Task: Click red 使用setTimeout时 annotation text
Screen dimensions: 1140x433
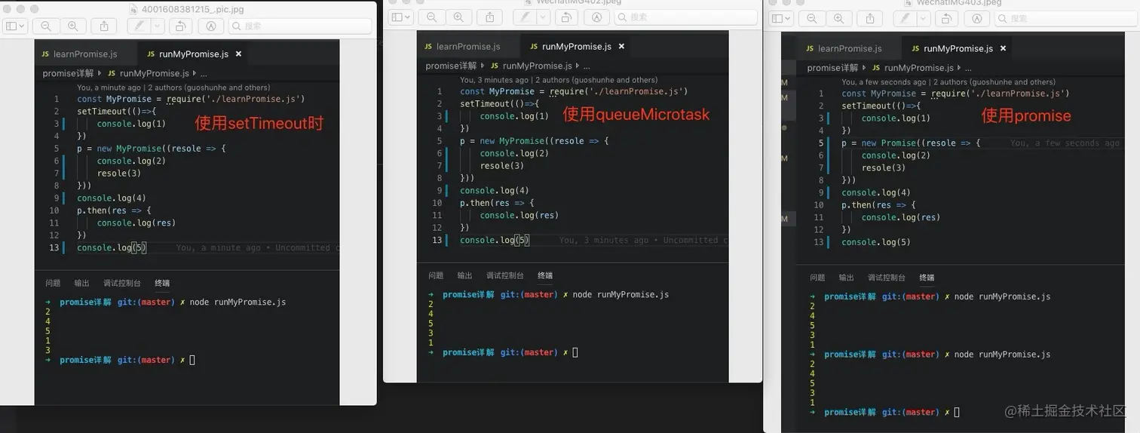Action: (259, 124)
